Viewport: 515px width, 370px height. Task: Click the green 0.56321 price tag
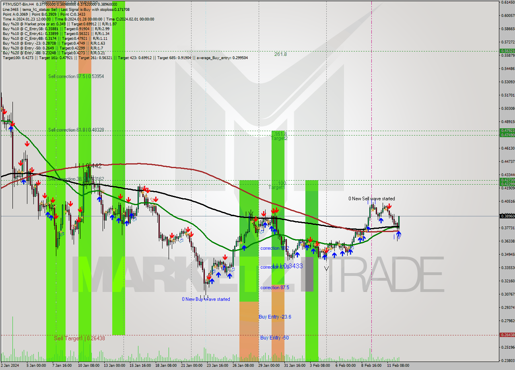coord(507,51)
